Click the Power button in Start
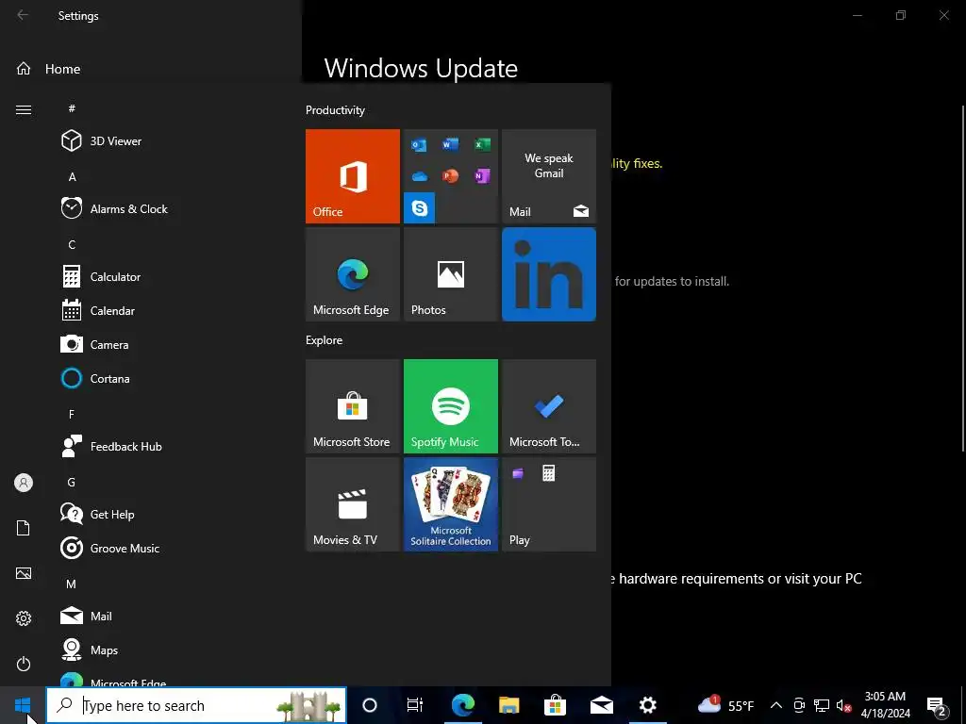The height and width of the screenshot is (724, 966). 24,664
